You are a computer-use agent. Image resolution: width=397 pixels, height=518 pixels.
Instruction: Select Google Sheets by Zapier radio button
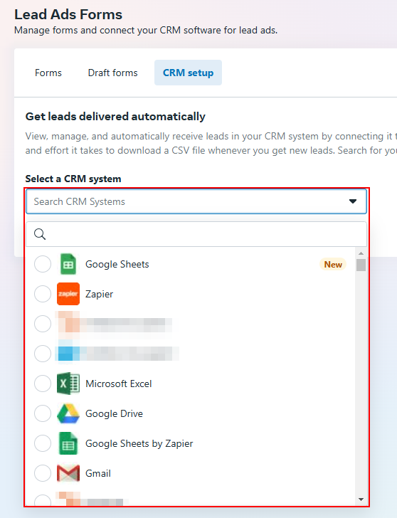coord(43,443)
